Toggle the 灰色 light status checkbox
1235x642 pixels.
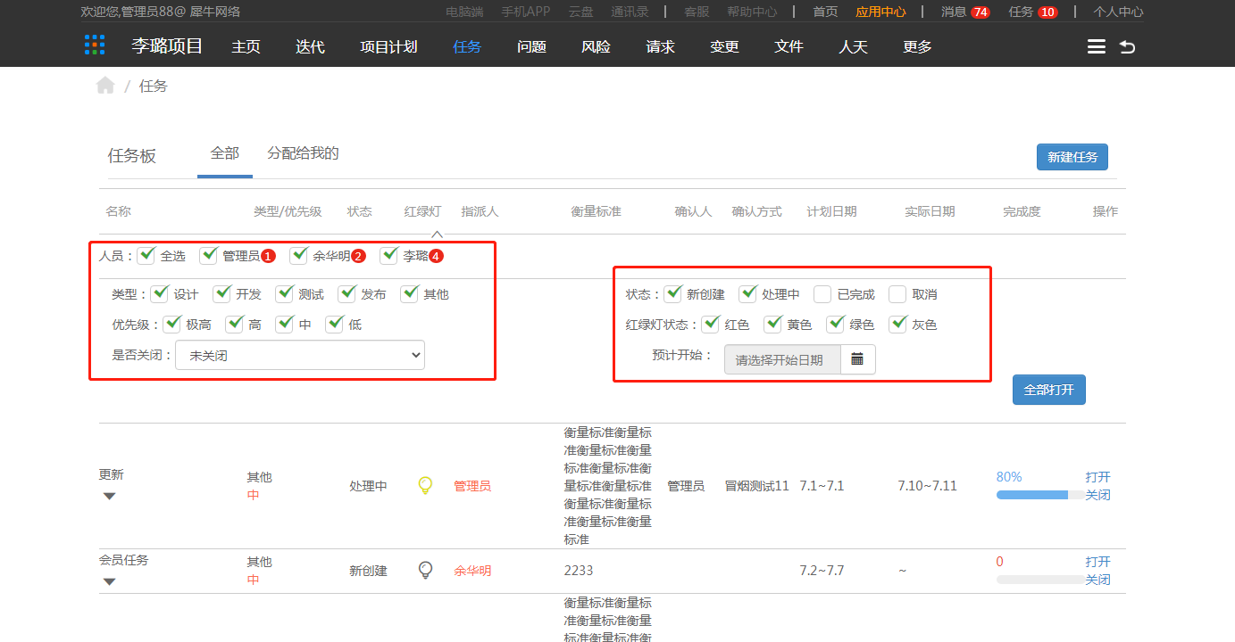(x=898, y=324)
